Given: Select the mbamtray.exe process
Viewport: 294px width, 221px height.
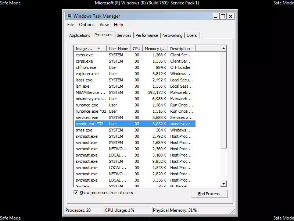Looking at the screenshot, I should (135, 99).
